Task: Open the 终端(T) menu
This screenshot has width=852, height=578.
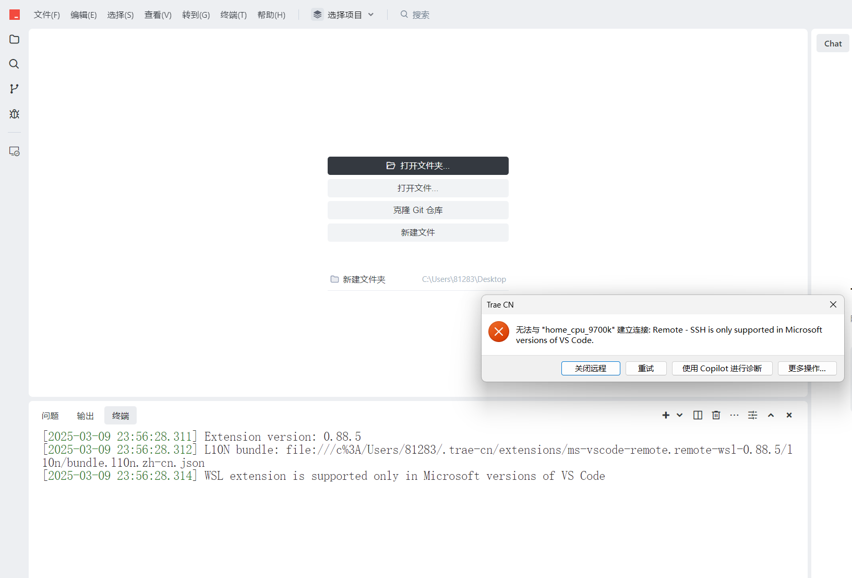Action: (x=234, y=15)
